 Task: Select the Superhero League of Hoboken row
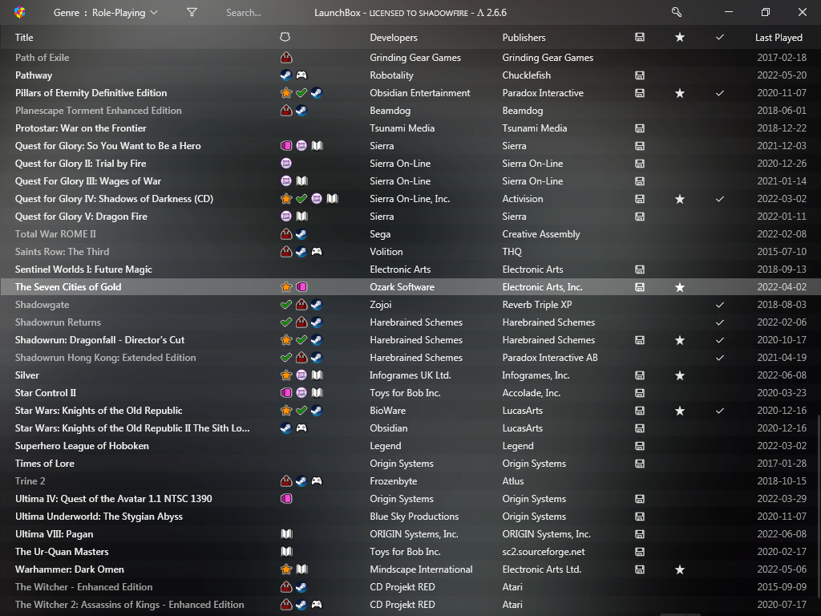coord(410,446)
